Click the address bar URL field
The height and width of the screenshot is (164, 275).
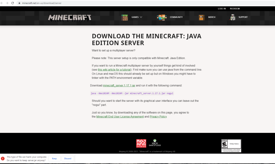(140, 3)
